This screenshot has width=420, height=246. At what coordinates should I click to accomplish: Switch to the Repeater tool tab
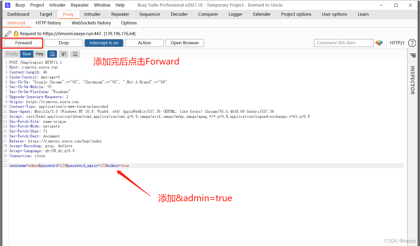[x=120, y=14]
